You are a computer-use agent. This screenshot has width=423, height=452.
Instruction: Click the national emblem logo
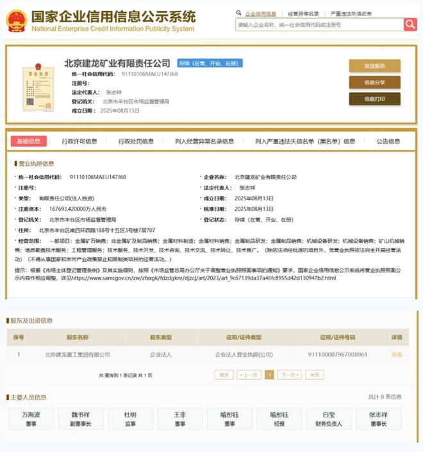(17, 21)
